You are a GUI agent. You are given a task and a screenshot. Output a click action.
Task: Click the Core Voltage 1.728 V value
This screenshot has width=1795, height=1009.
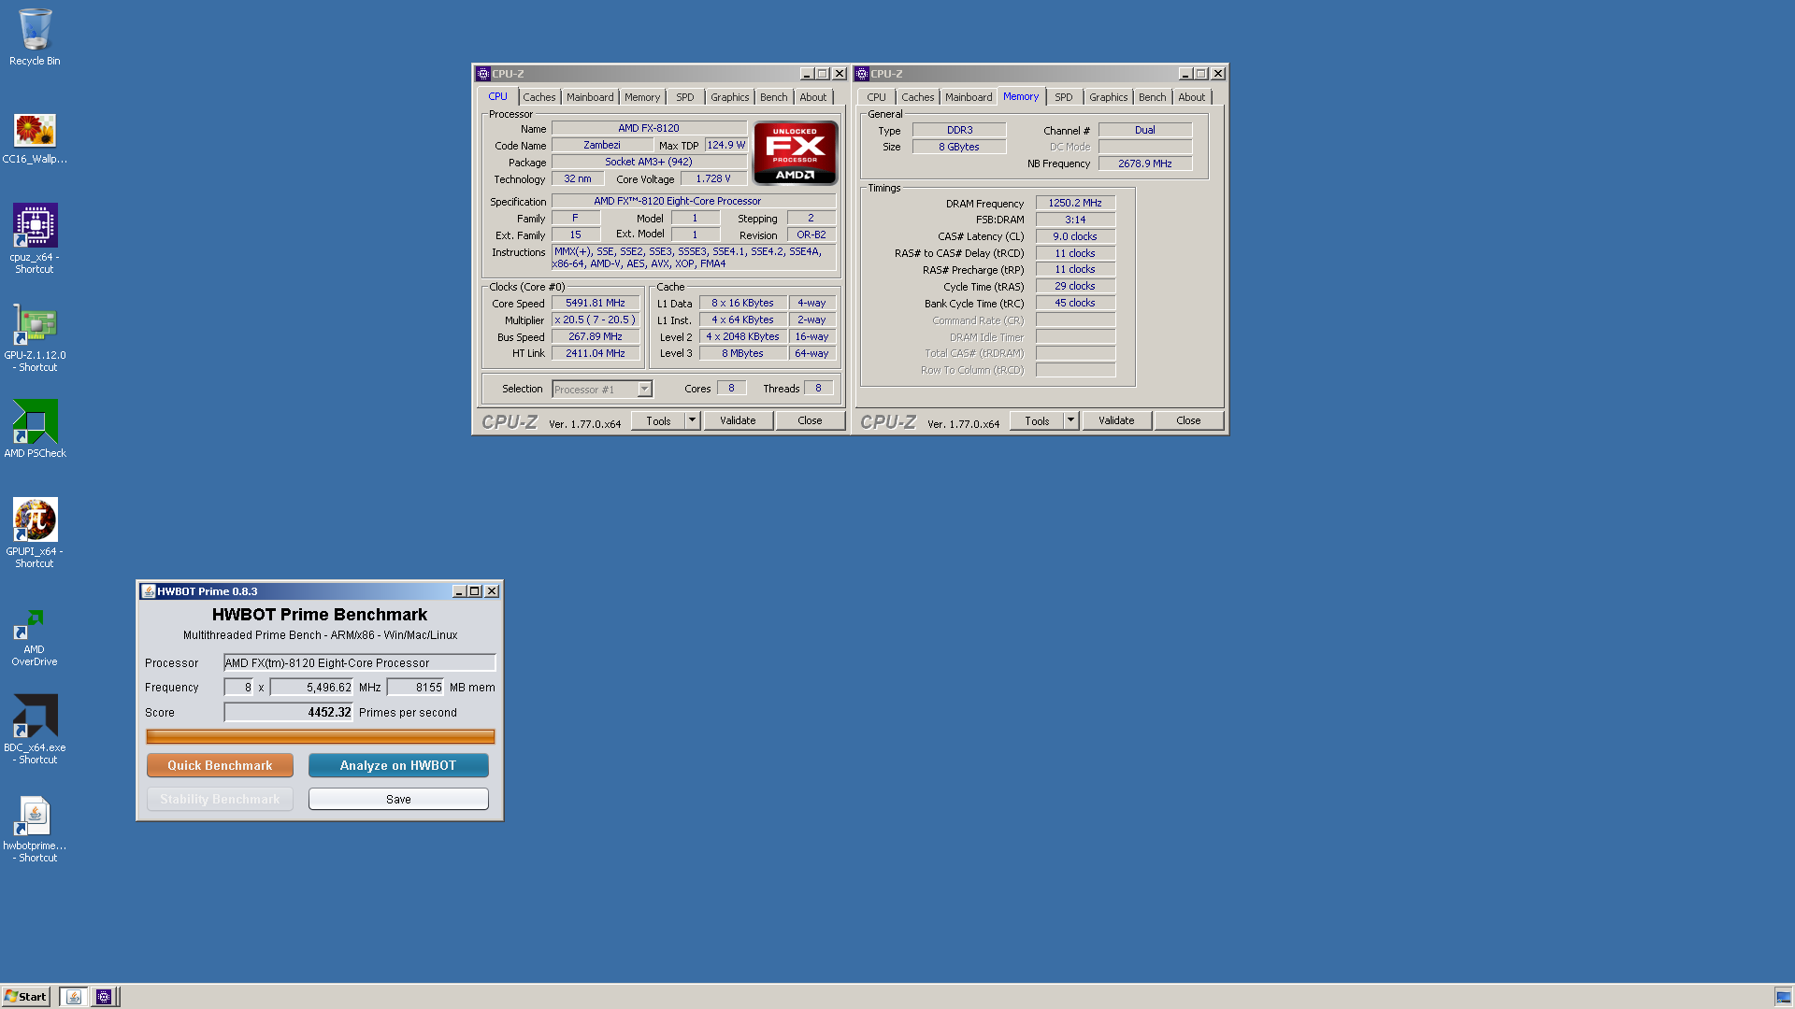click(x=713, y=178)
